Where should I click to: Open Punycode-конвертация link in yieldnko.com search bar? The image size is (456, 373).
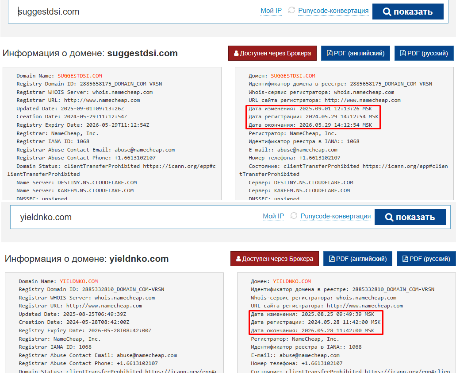tap(335, 216)
